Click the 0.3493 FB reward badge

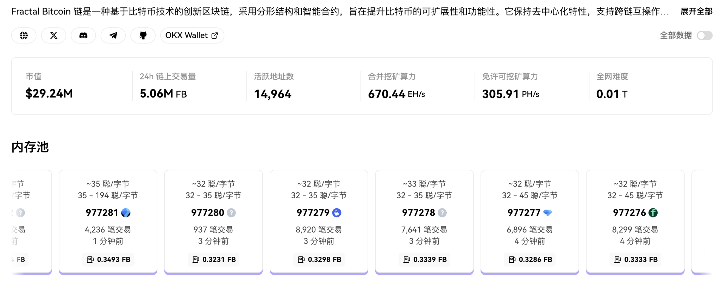pyautogui.click(x=108, y=260)
